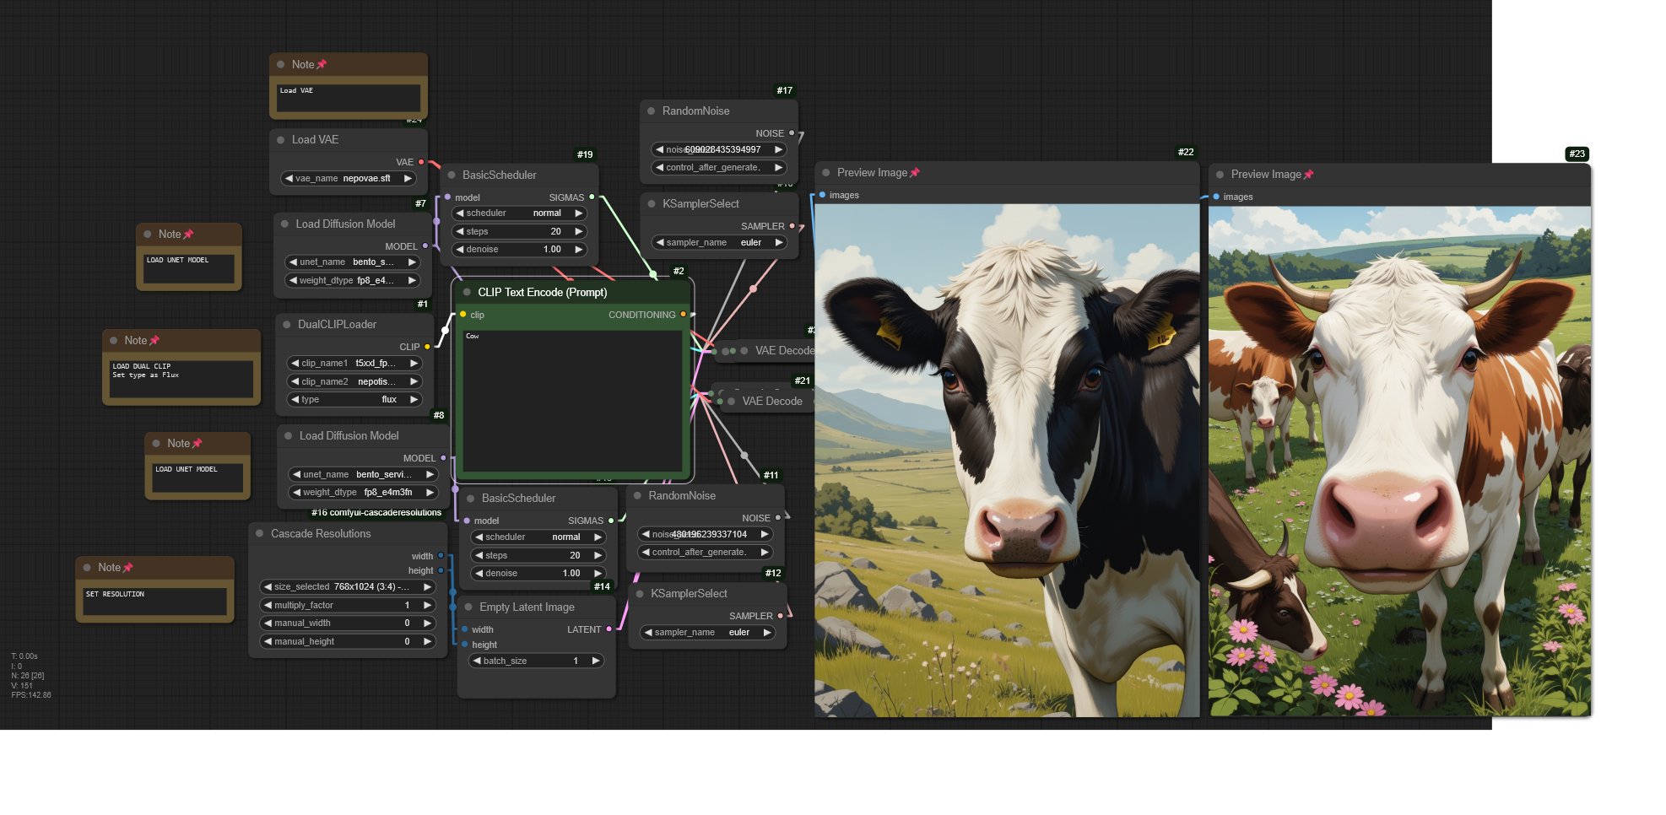1666x815 pixels.
Task: Collapse Preview Image #23 via its title dot
Action: pos(1220,174)
